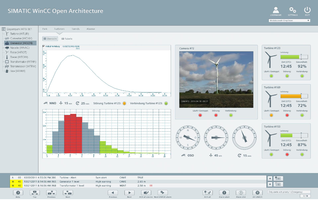
Task: Click the Help question mark button
Action: click(18, 193)
